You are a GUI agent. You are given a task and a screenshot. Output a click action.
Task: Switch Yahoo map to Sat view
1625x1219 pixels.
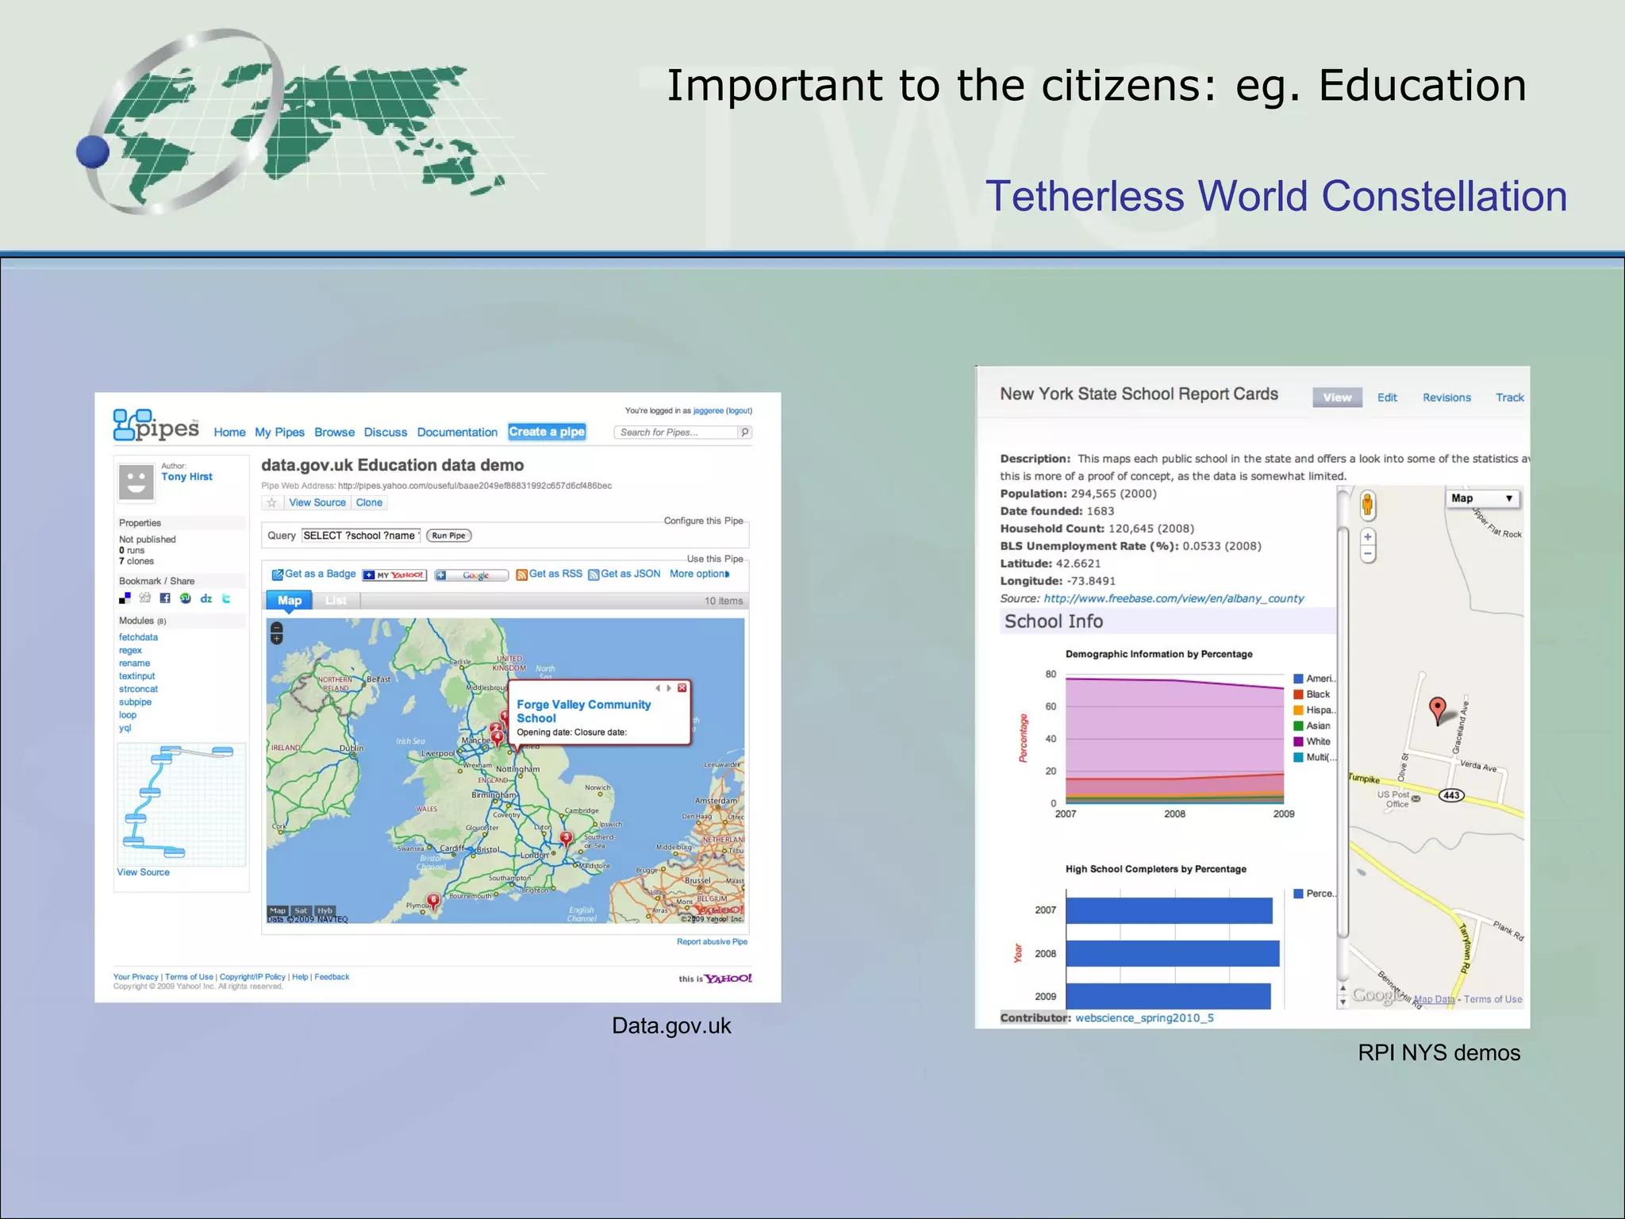pos(301,910)
